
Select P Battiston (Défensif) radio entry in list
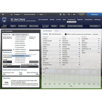coord(20,50)
